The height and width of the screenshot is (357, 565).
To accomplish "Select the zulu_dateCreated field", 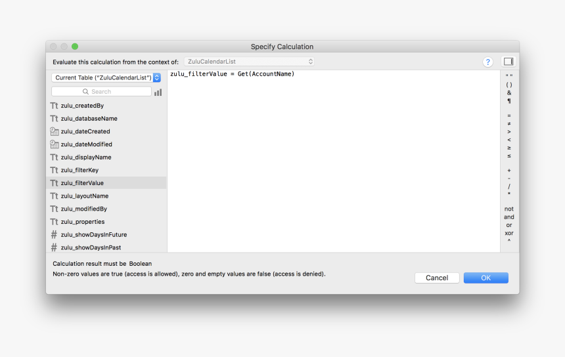I will [x=106, y=131].
